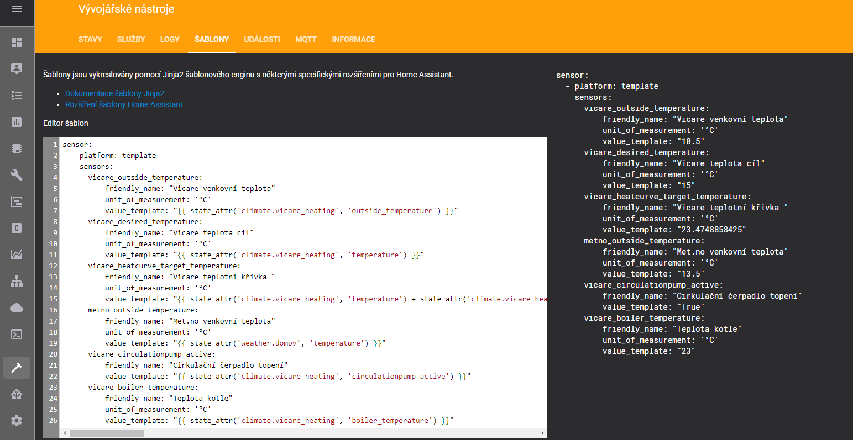
Task: Click the editor's left scroll arrow
Action: 65,433
